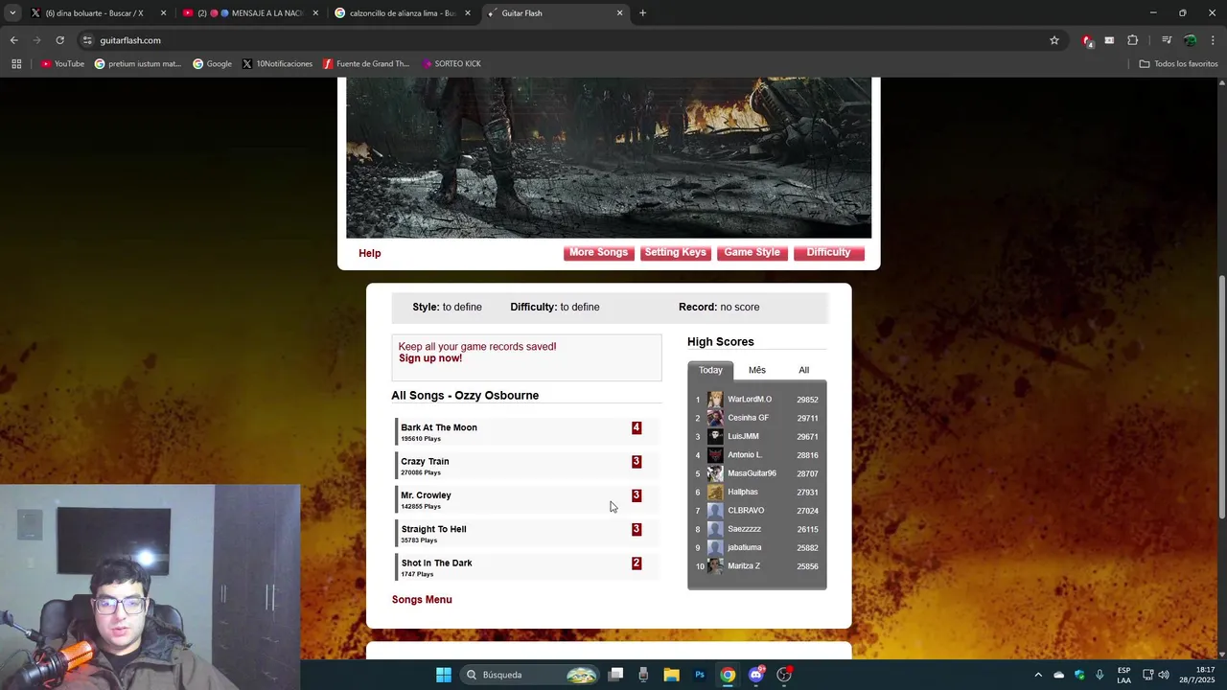
Task: Open Photoshop from the taskbar
Action: [x=700, y=675]
